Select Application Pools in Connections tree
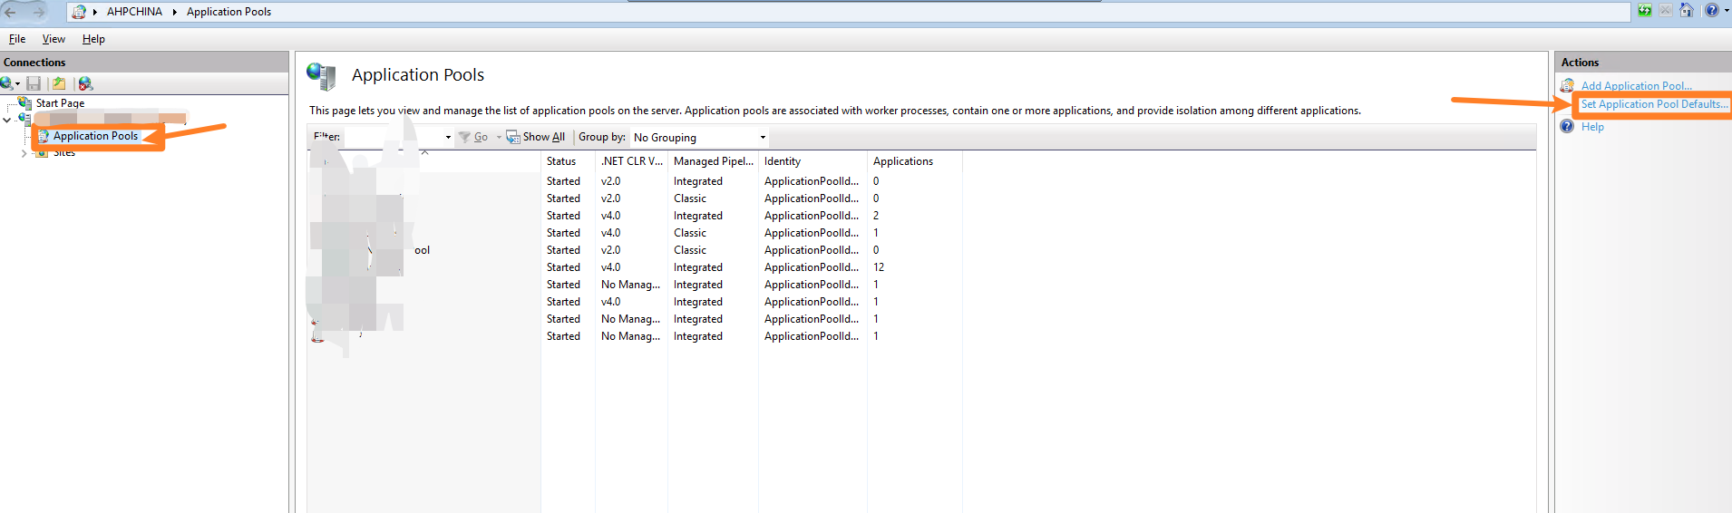Image resolution: width=1732 pixels, height=513 pixels. pos(95,136)
